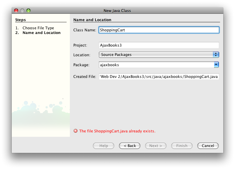Click the Finish button
235x169 pixels.
click(182, 146)
